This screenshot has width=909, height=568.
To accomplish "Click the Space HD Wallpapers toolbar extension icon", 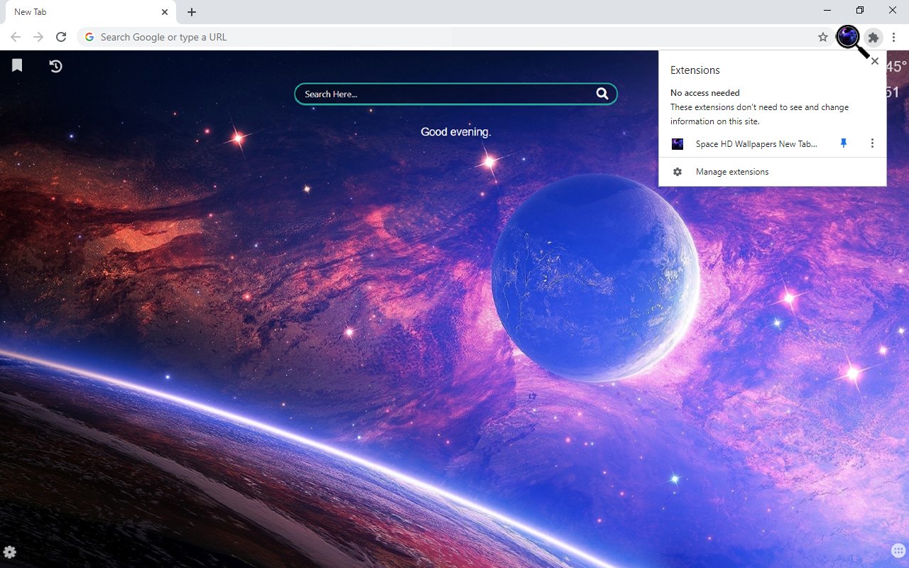I will 848,37.
